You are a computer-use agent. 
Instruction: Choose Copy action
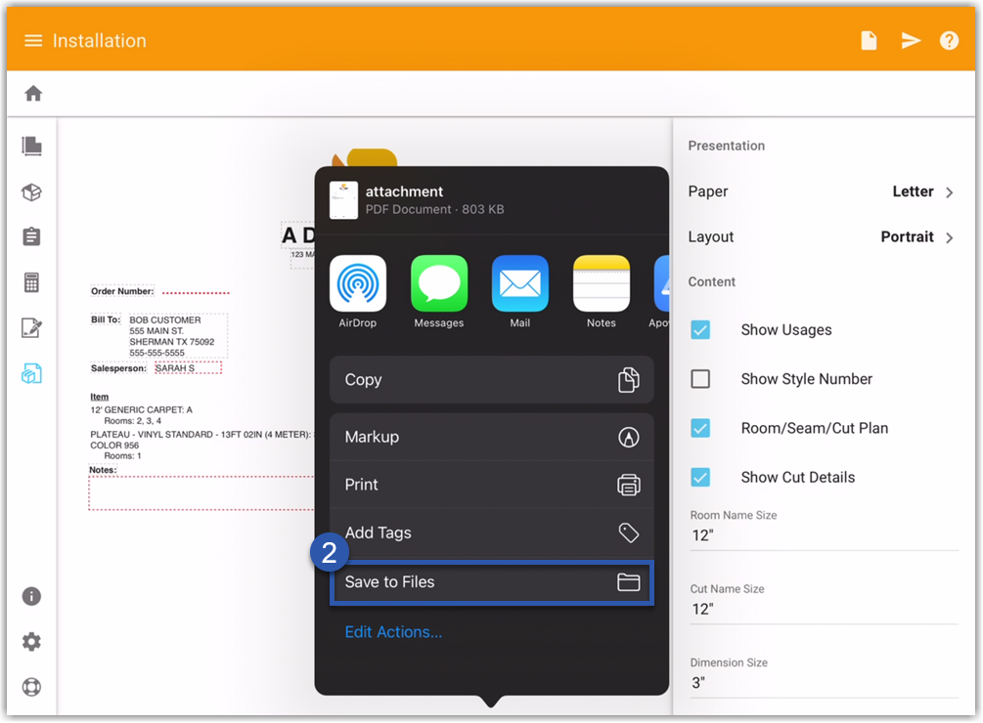[x=491, y=380]
